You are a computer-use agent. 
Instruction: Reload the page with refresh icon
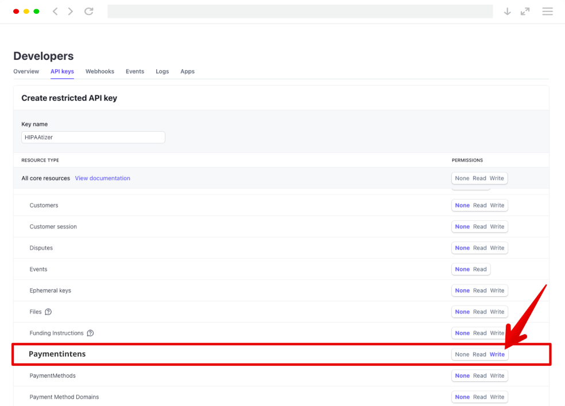88,12
